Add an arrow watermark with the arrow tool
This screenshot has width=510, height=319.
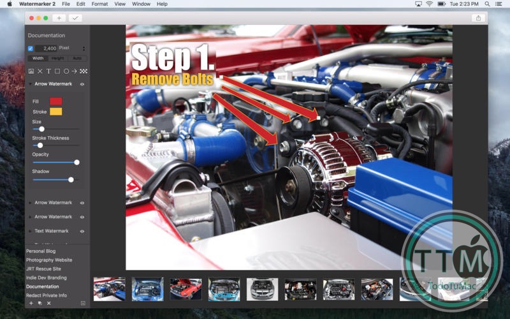pos(75,71)
